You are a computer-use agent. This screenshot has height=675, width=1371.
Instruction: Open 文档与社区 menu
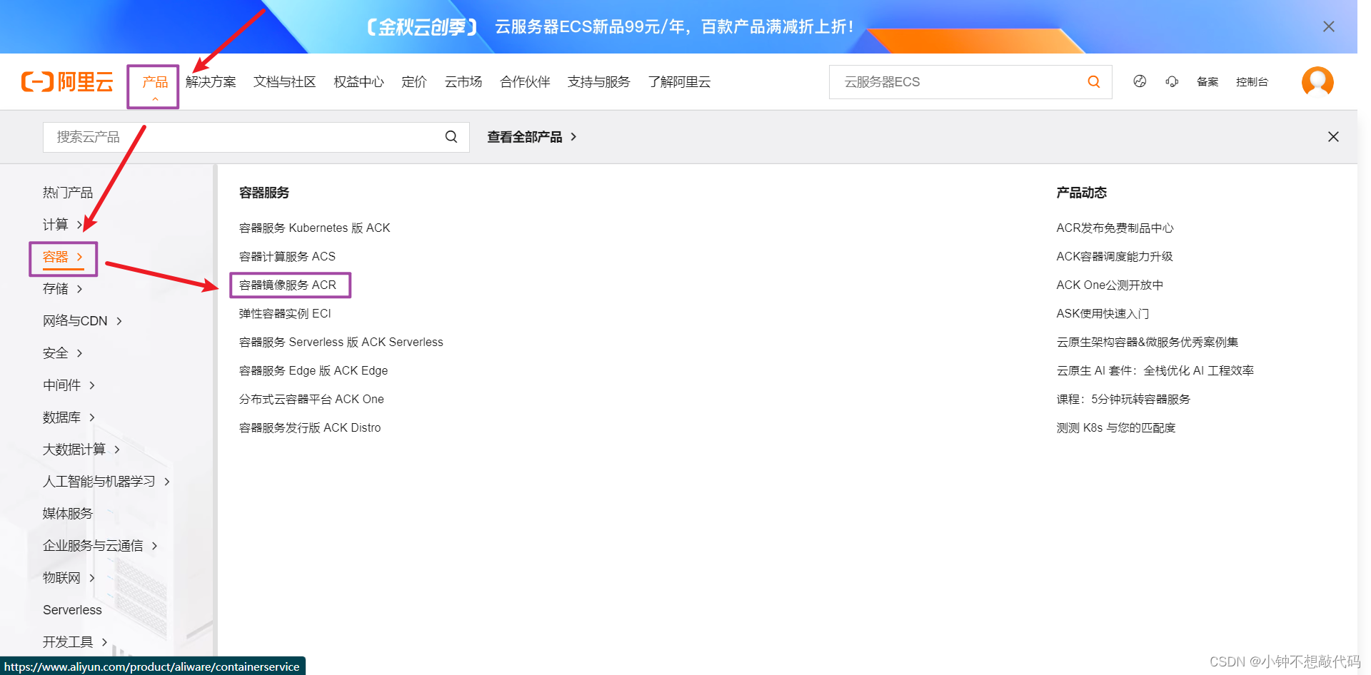(x=285, y=82)
